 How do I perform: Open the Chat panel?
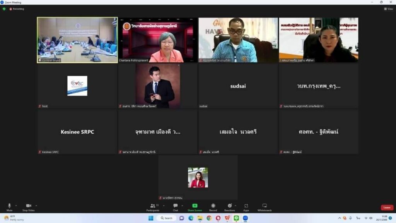pos(175,207)
